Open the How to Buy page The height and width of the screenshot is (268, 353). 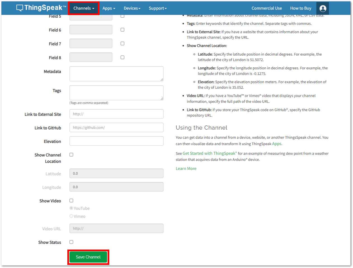click(301, 8)
